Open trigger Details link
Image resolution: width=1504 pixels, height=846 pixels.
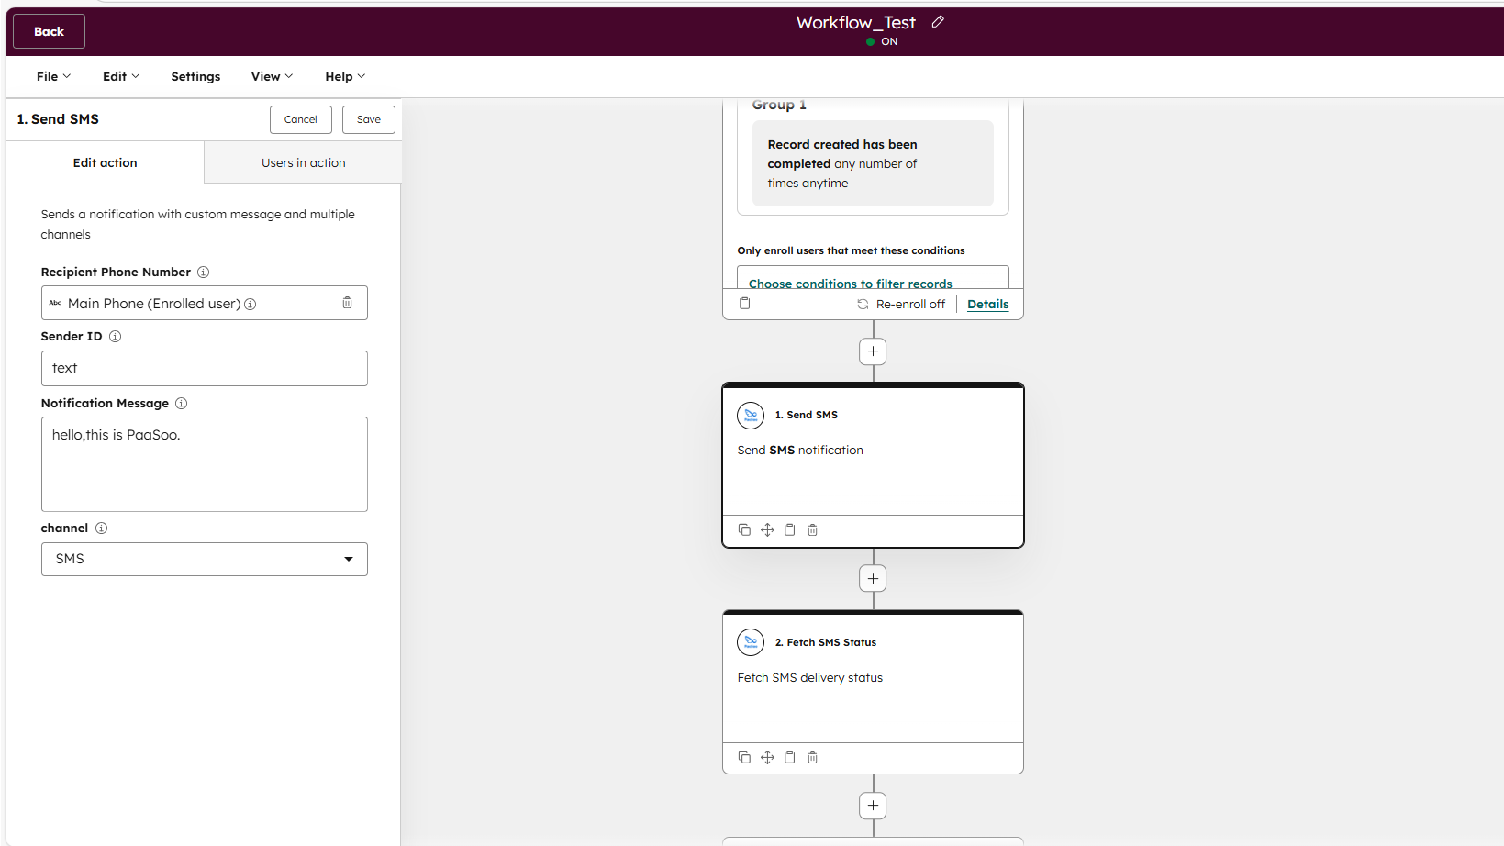(x=987, y=304)
